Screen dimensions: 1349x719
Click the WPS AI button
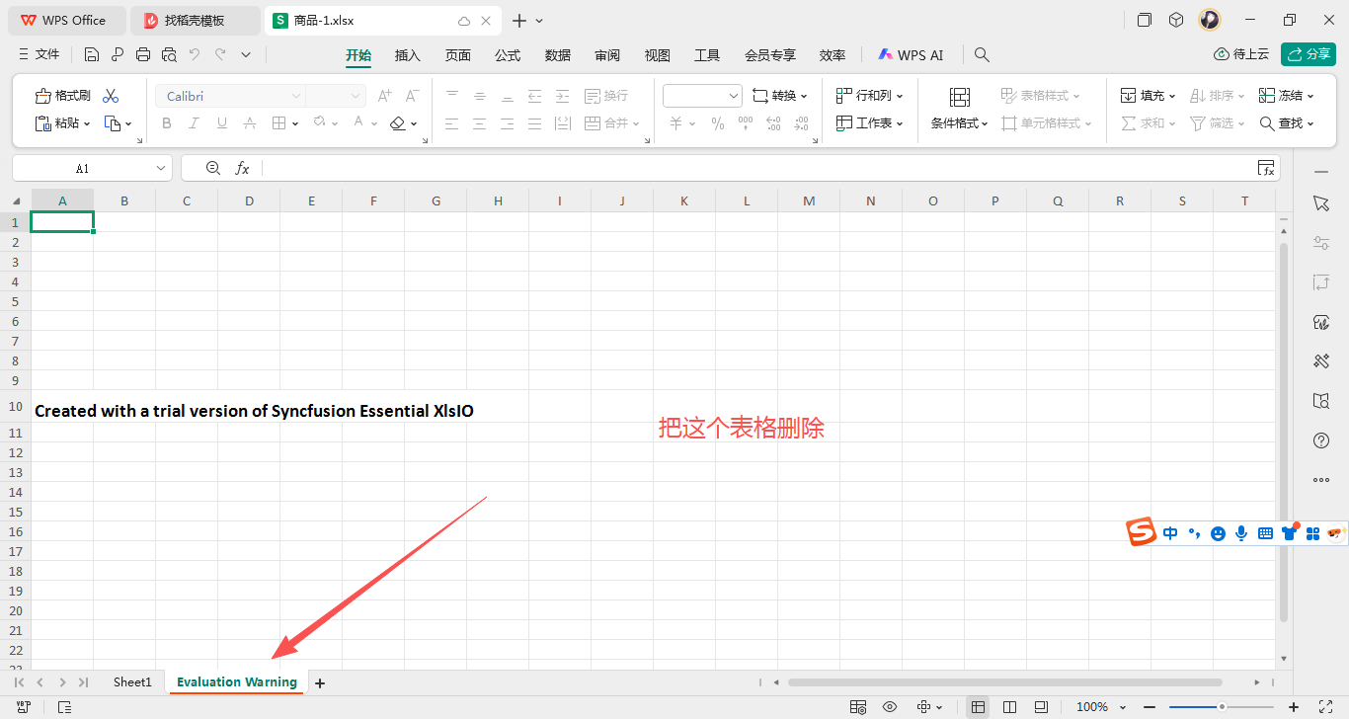[911, 55]
